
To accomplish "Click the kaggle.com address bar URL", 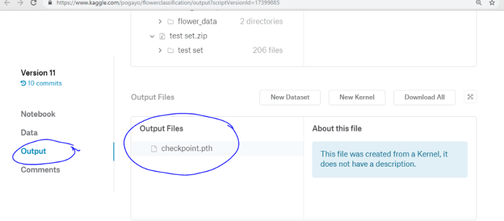I will point(168,2).
